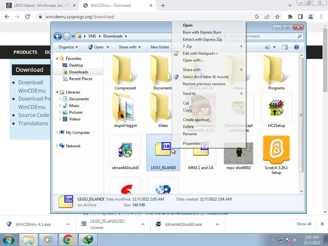Image resolution: width=328 pixels, height=246 pixels.
Task: Open Windows Start button
Action: 9,240
